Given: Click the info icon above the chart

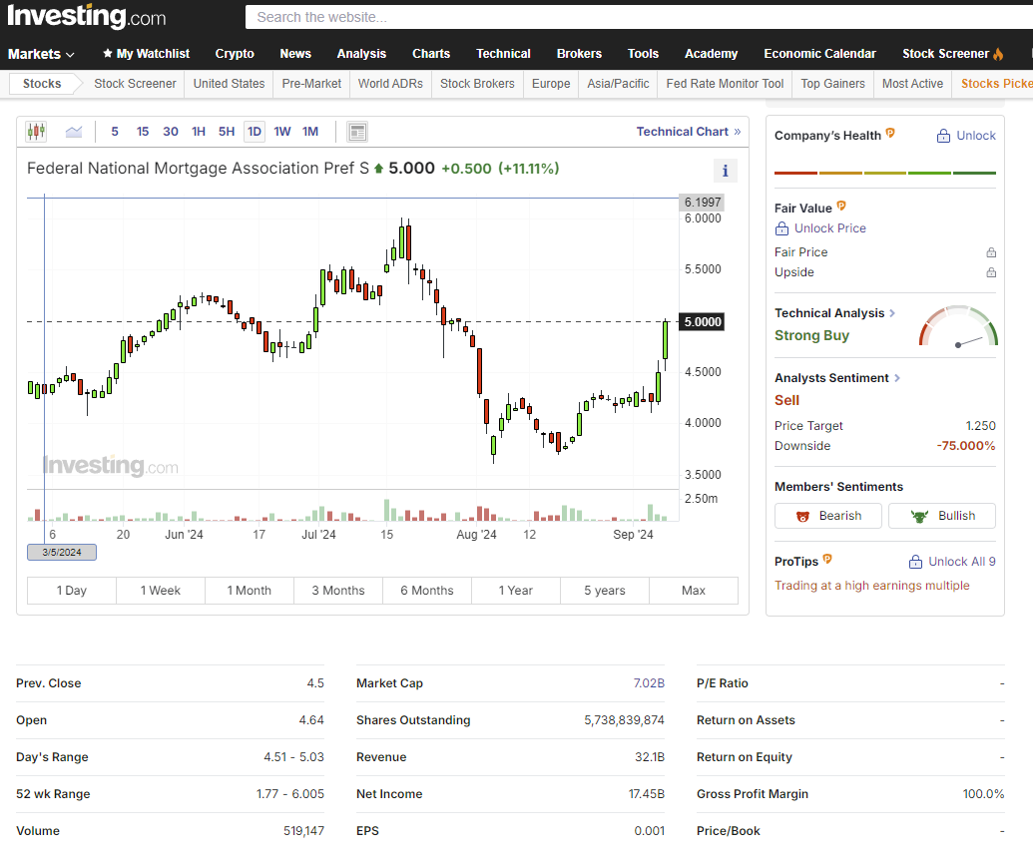Looking at the screenshot, I should tap(725, 171).
